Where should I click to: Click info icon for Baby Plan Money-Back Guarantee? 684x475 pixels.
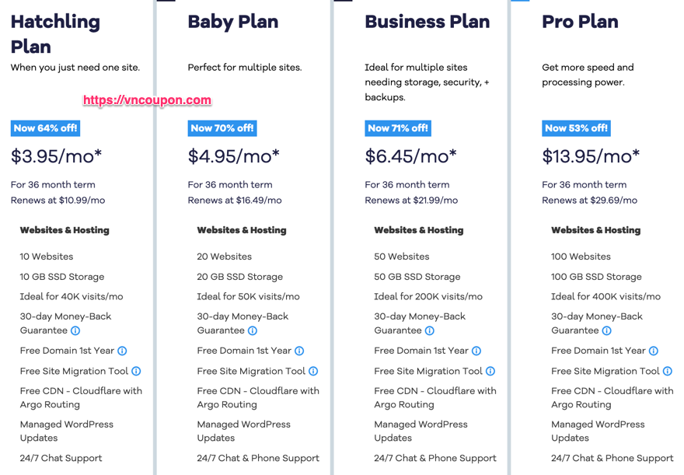pyautogui.click(x=253, y=330)
